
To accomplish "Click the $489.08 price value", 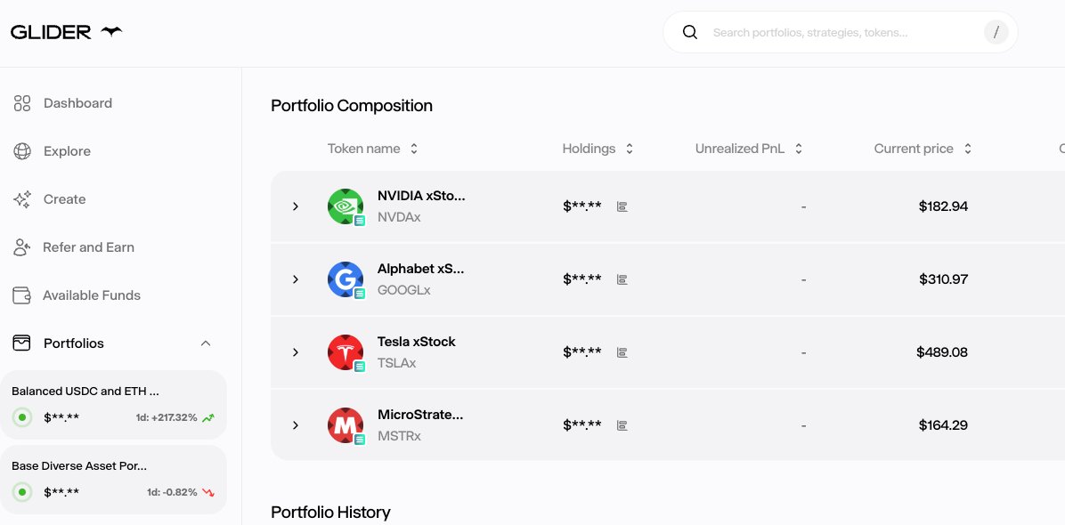I will (942, 352).
